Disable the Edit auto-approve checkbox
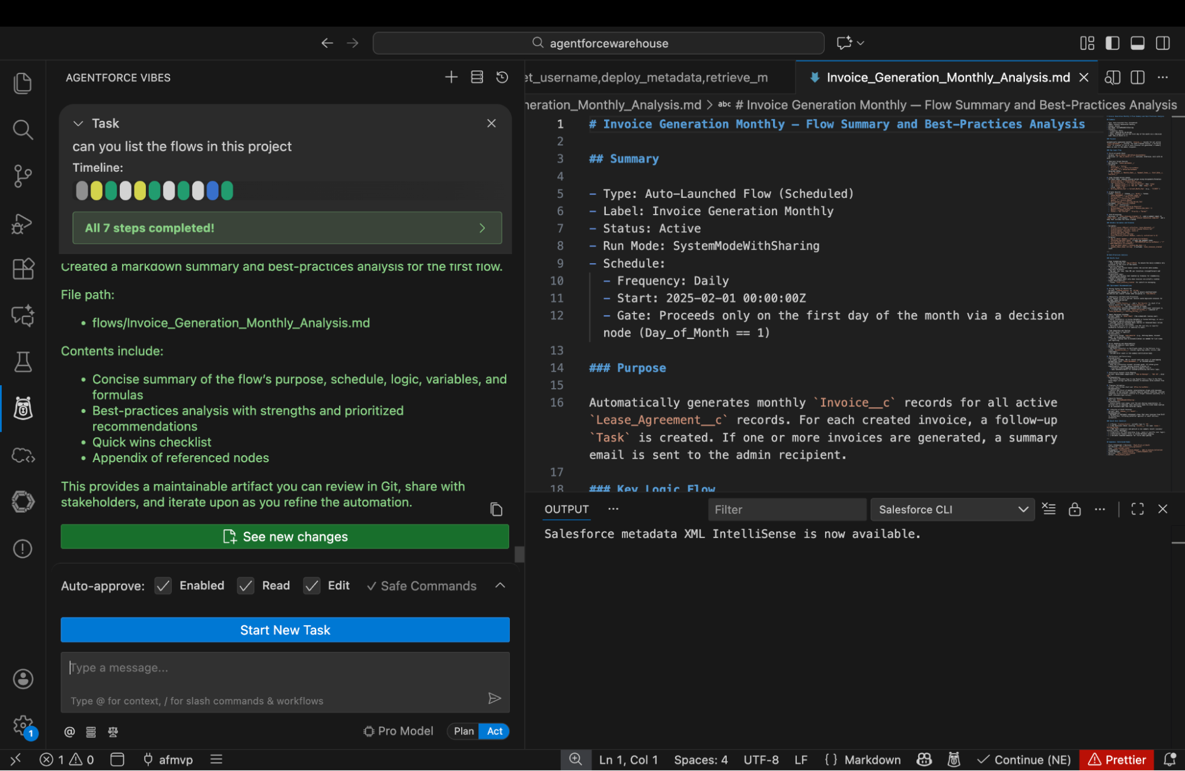1185x771 pixels. 311,586
